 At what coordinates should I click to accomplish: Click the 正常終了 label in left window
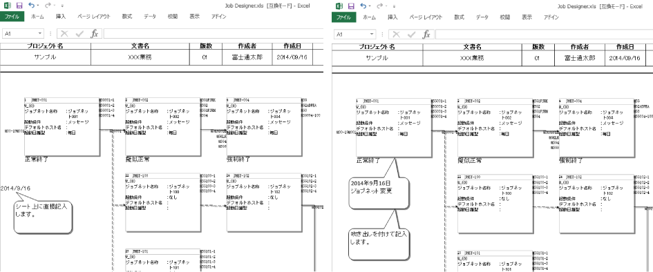point(36,159)
